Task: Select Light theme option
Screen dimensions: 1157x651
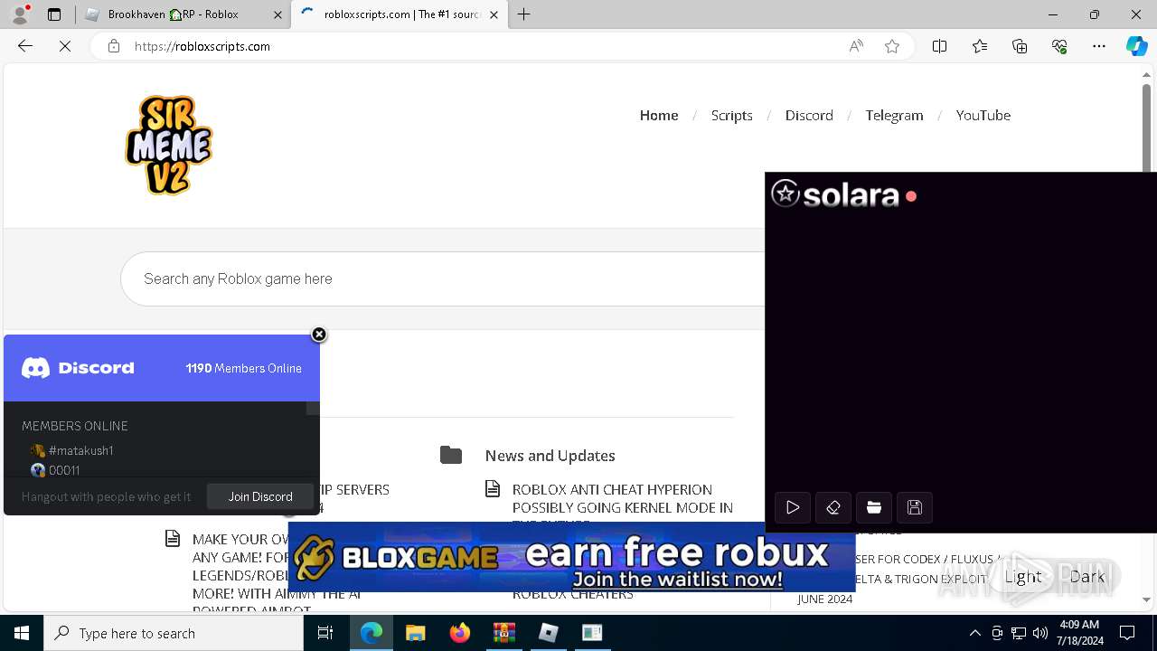Action: click(x=1023, y=577)
